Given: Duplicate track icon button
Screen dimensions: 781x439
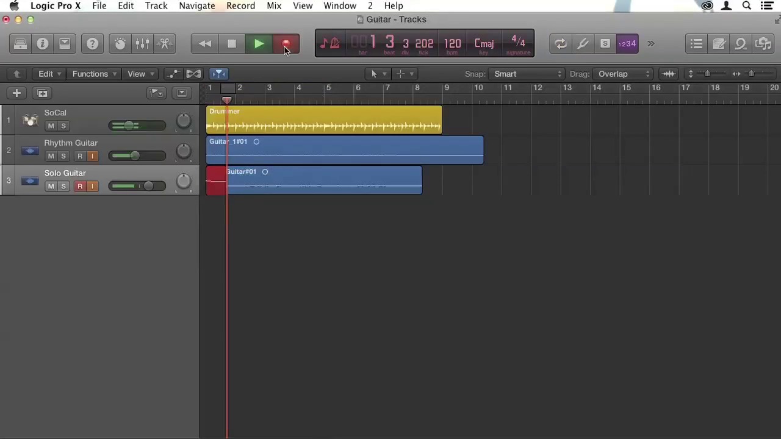Looking at the screenshot, I should pyautogui.click(x=42, y=93).
